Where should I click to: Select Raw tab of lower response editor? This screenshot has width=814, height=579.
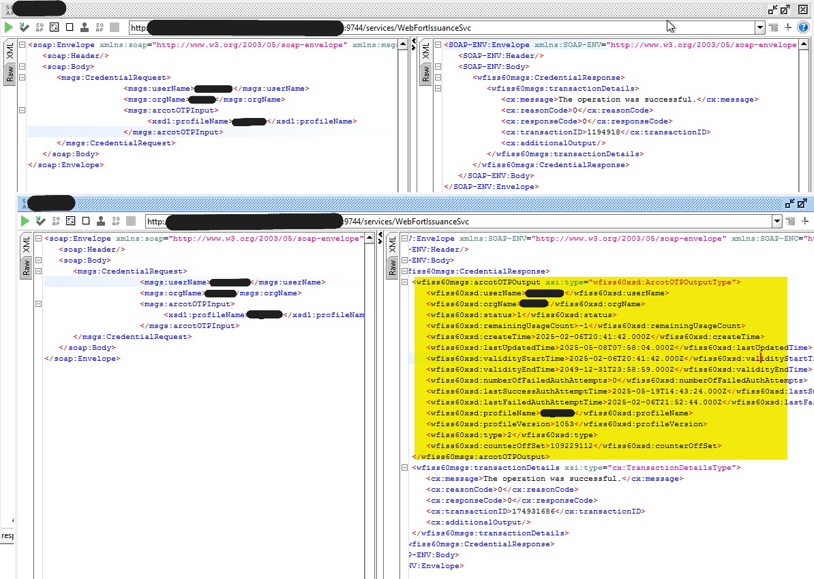pos(393,267)
